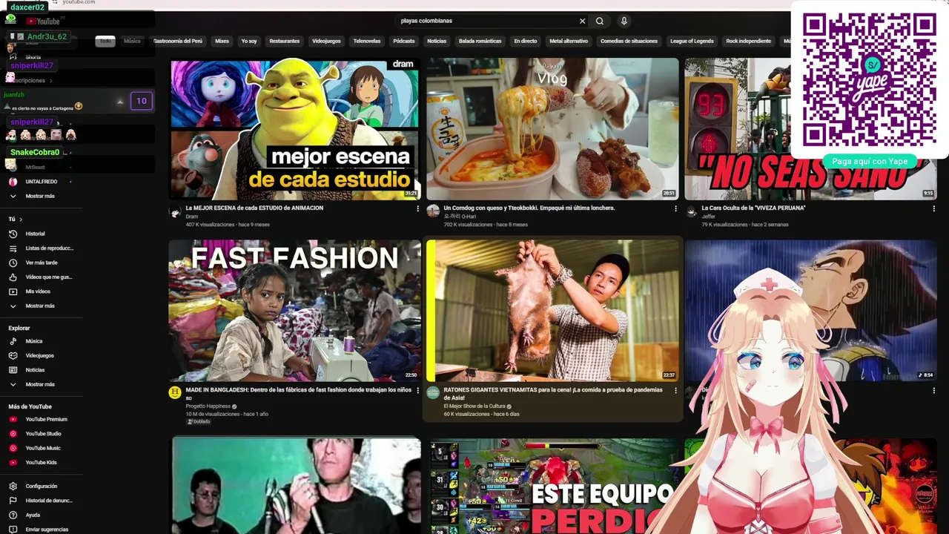
Task: Play the corndog Vlog thumbnail
Action: pos(552,129)
